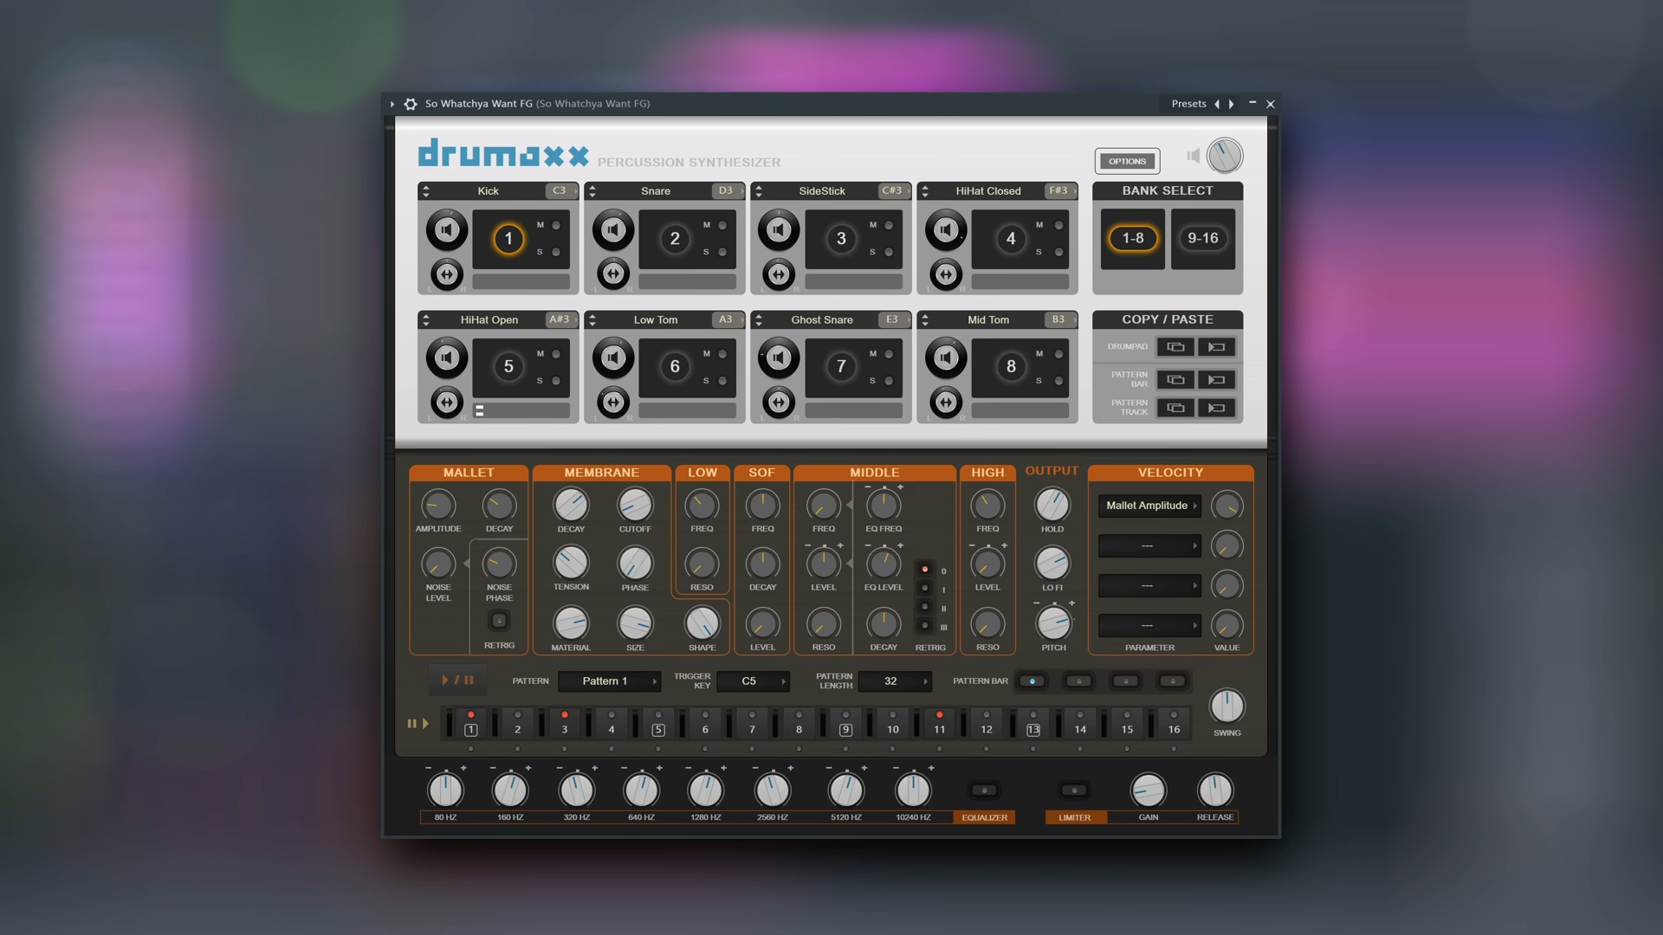Click the Output Pitch knob
1663x935 pixels.
[x=1053, y=623]
